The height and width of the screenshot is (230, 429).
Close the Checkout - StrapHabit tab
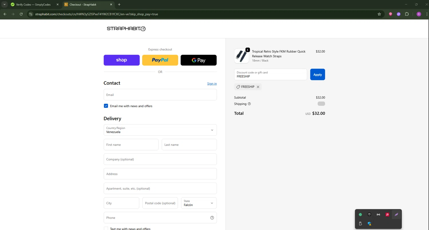[x=111, y=5]
